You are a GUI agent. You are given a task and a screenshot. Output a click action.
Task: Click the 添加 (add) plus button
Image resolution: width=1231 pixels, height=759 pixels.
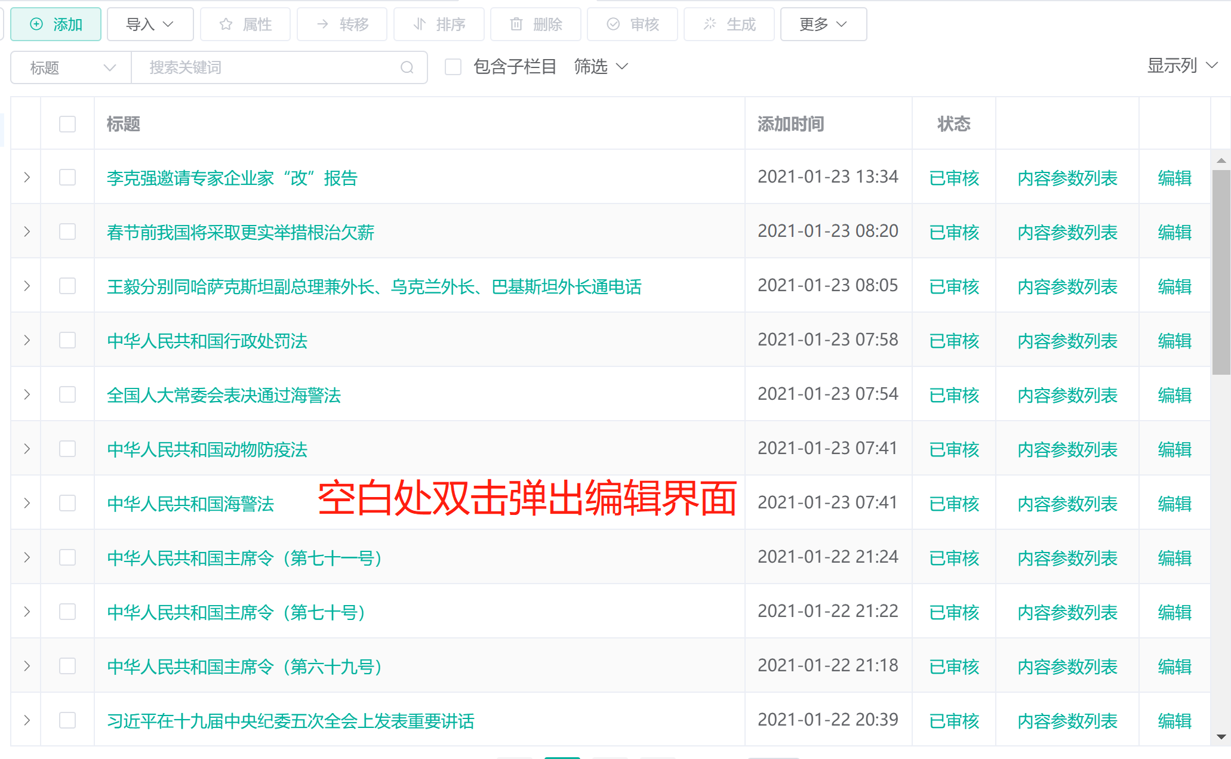56,24
